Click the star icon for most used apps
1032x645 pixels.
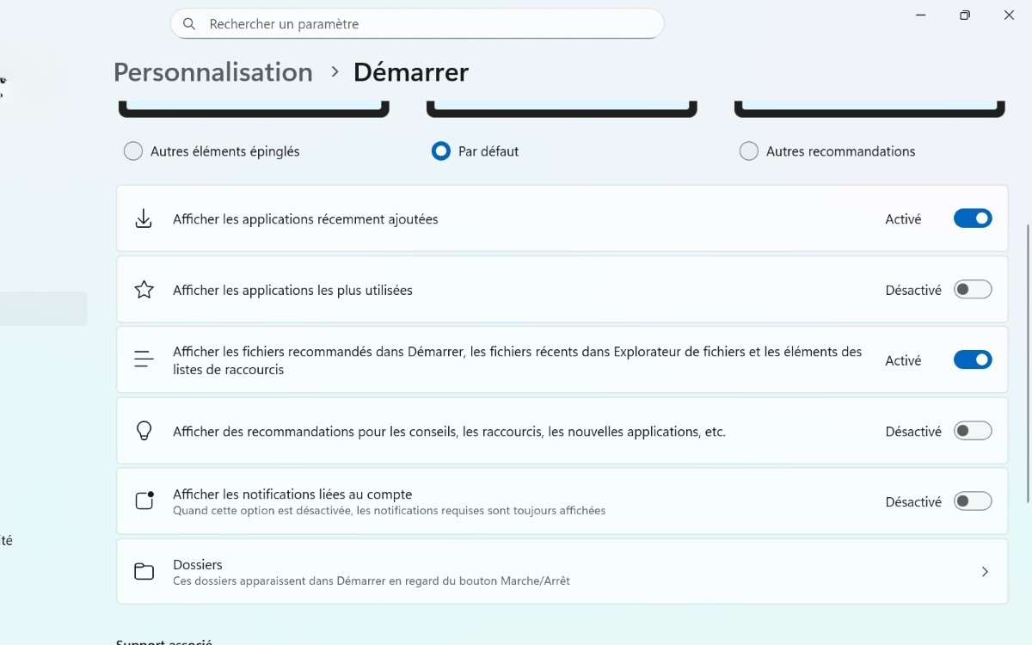[x=144, y=290]
